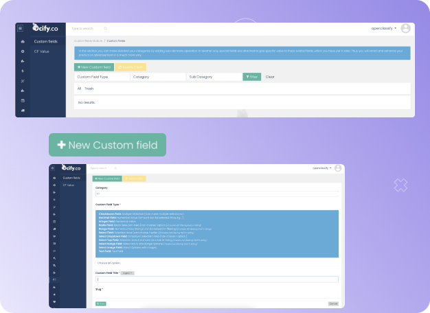430x313 pixels.
Task: Click the large New Custom field button
Action: coord(108,145)
